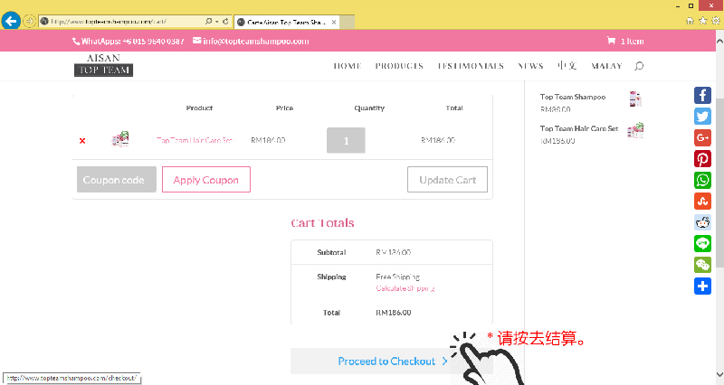Open more share options with the blue plus icon

(x=703, y=286)
